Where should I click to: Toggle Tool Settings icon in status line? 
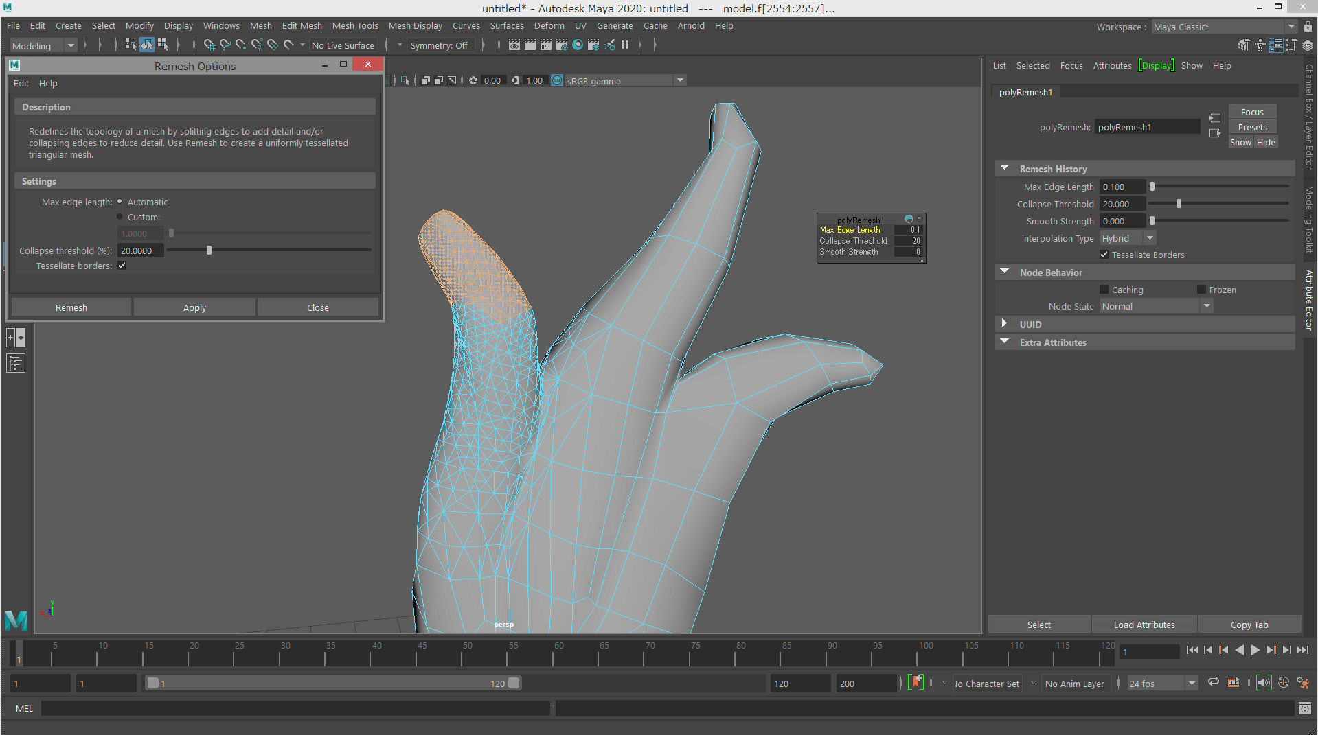(1291, 45)
